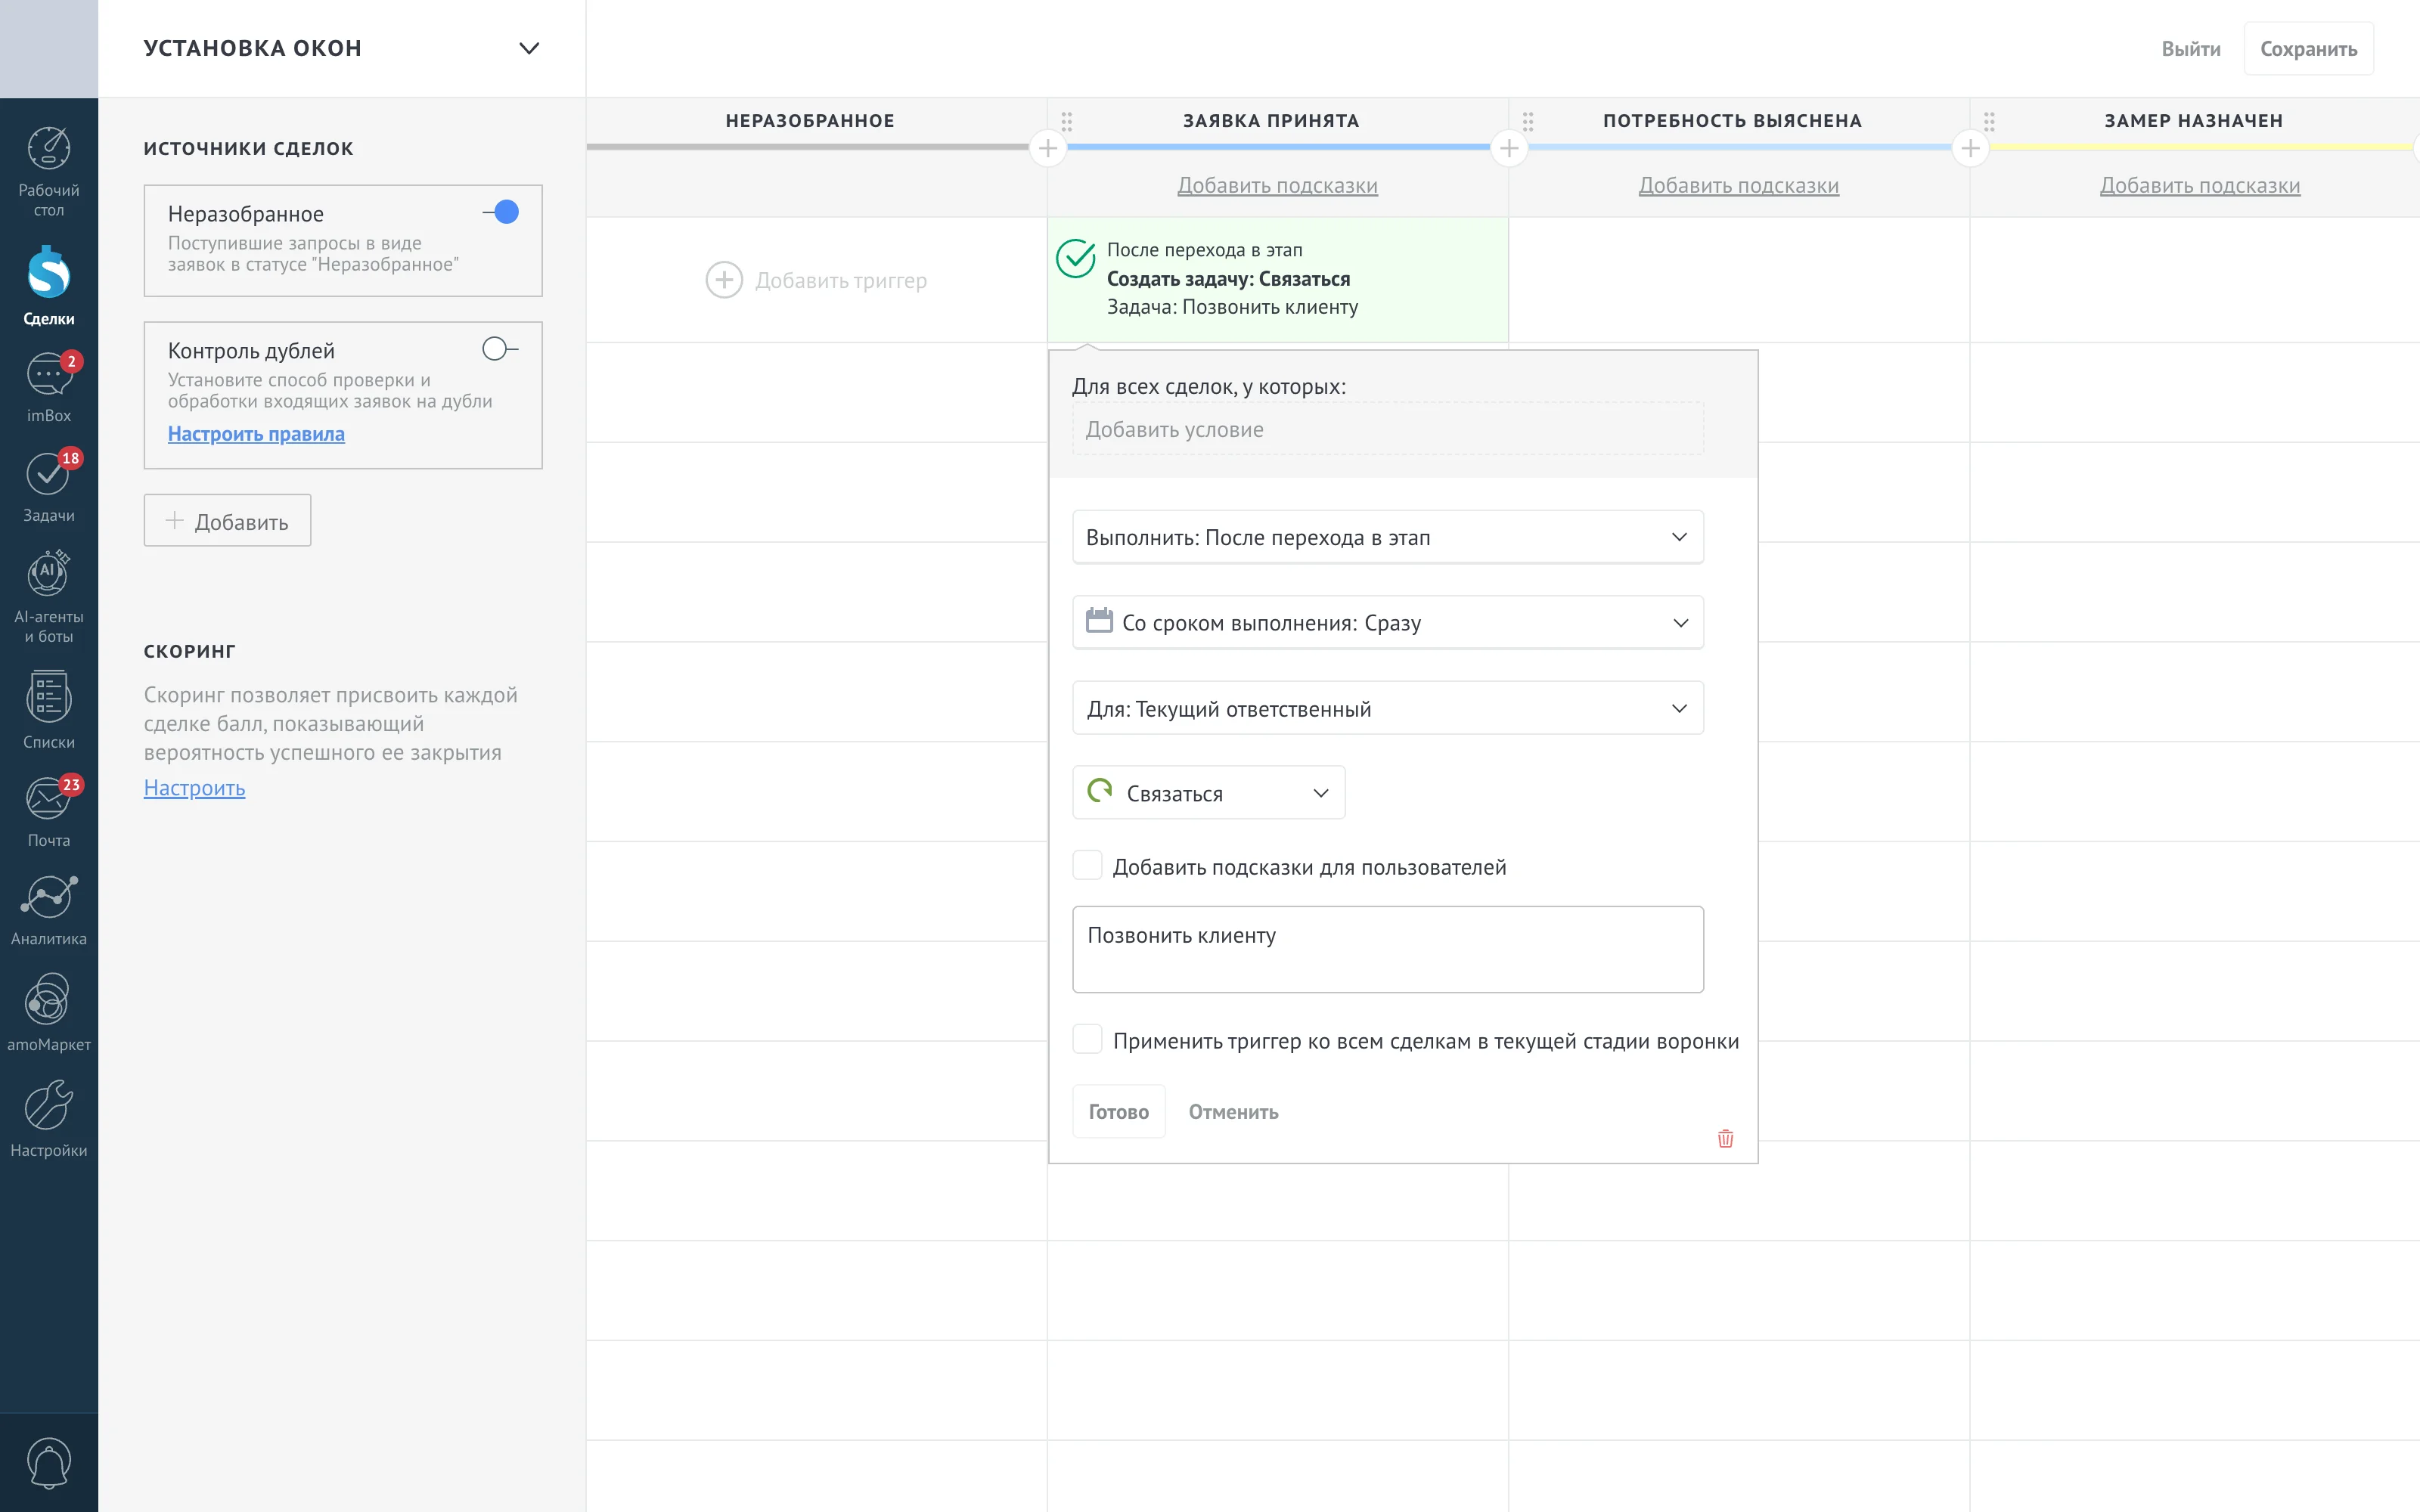The image size is (2420, 1512).
Task: Check Добавить подсказки для пользователей checkbox
Action: pos(1087,866)
